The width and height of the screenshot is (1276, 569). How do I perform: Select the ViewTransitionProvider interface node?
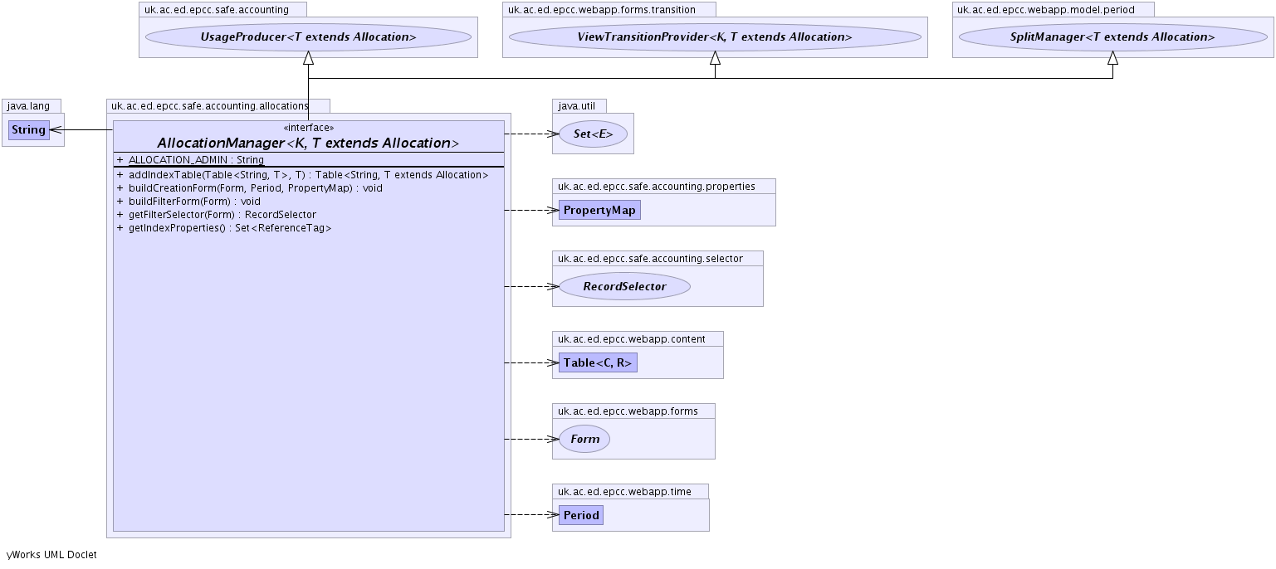[x=714, y=37]
